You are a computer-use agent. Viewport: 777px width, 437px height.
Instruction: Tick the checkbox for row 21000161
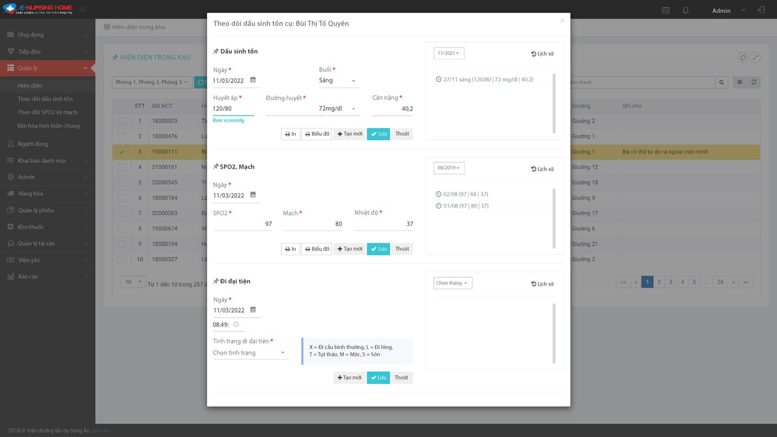point(122,167)
